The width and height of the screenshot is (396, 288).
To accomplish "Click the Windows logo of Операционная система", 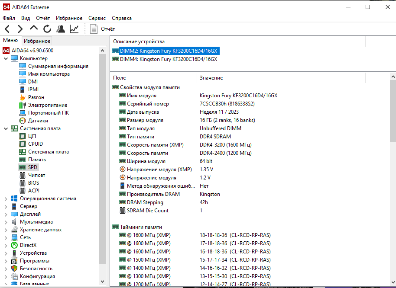I will coord(14,198).
